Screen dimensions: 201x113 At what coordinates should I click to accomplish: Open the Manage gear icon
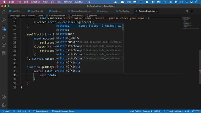click(x=4, y=105)
